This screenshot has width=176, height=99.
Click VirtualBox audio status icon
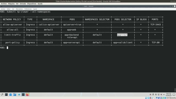click(x=150, y=98)
